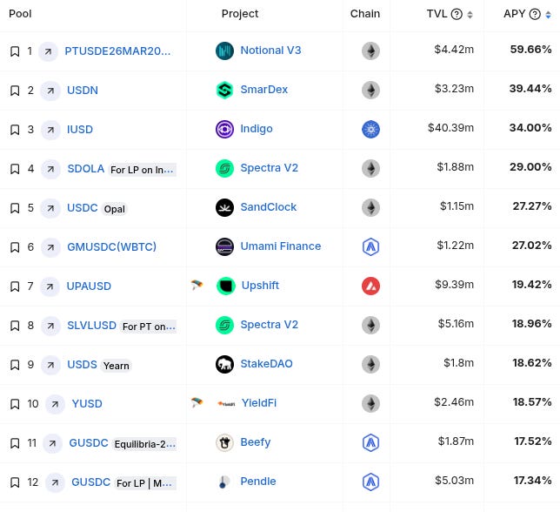Viewport: 560px width, 512px height.
Task: Bookmark the USDS Yearn pool
Action: (x=15, y=365)
